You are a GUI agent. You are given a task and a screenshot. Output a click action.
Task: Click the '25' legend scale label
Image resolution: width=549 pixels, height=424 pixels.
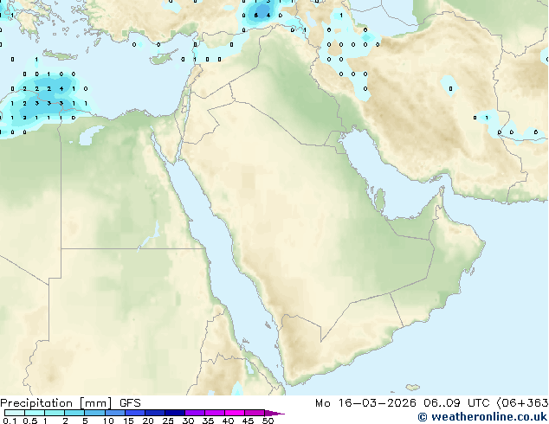point(168,421)
